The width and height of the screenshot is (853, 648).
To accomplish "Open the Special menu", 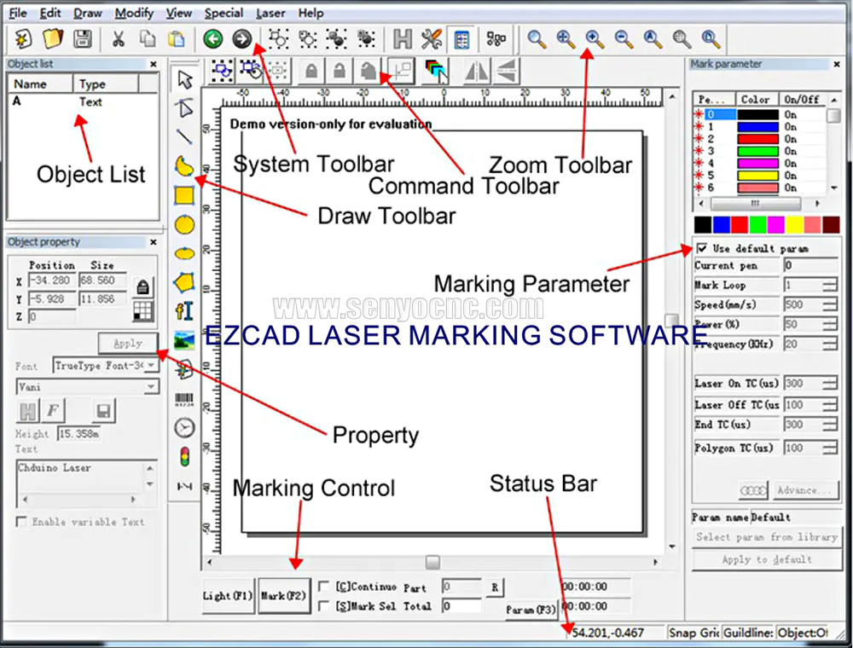I will point(223,13).
